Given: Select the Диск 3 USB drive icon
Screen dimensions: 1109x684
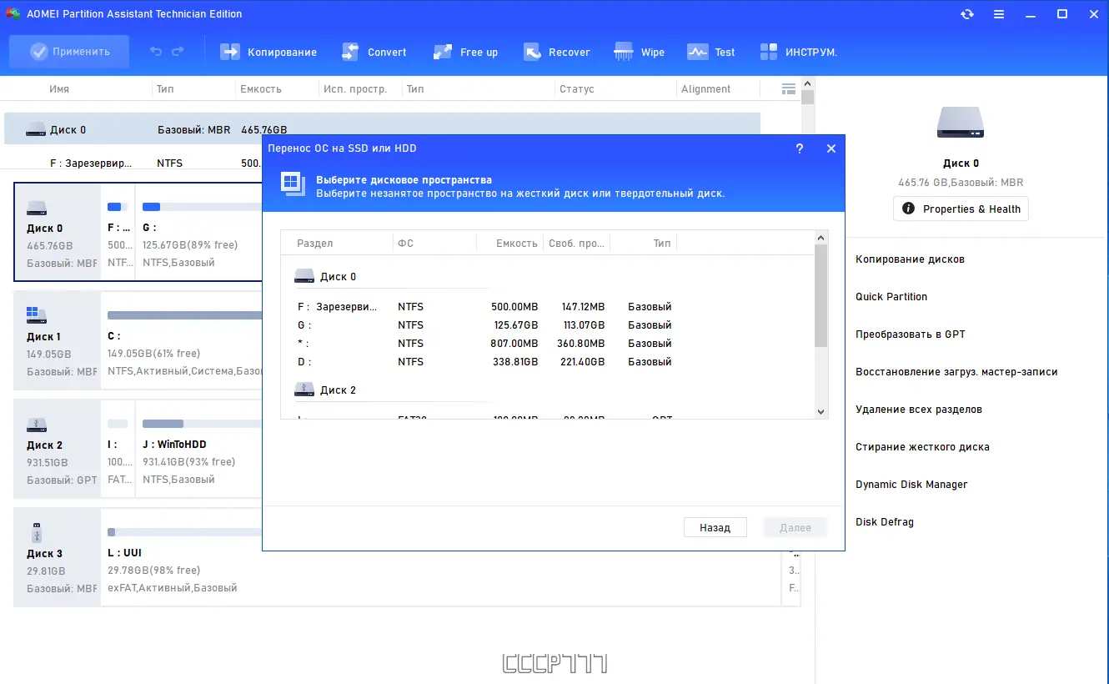Looking at the screenshot, I should tap(37, 532).
